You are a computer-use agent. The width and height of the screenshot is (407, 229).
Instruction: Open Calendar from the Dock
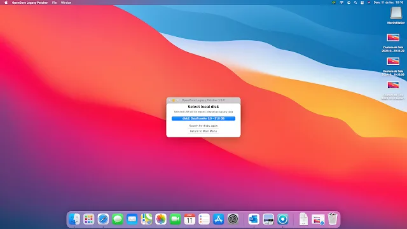(190, 219)
